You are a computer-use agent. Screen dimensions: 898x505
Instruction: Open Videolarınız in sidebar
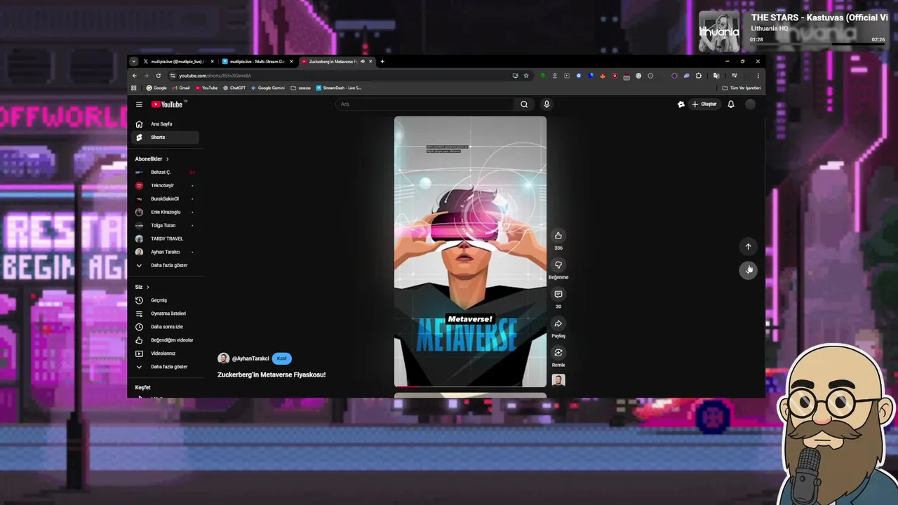tap(166, 353)
